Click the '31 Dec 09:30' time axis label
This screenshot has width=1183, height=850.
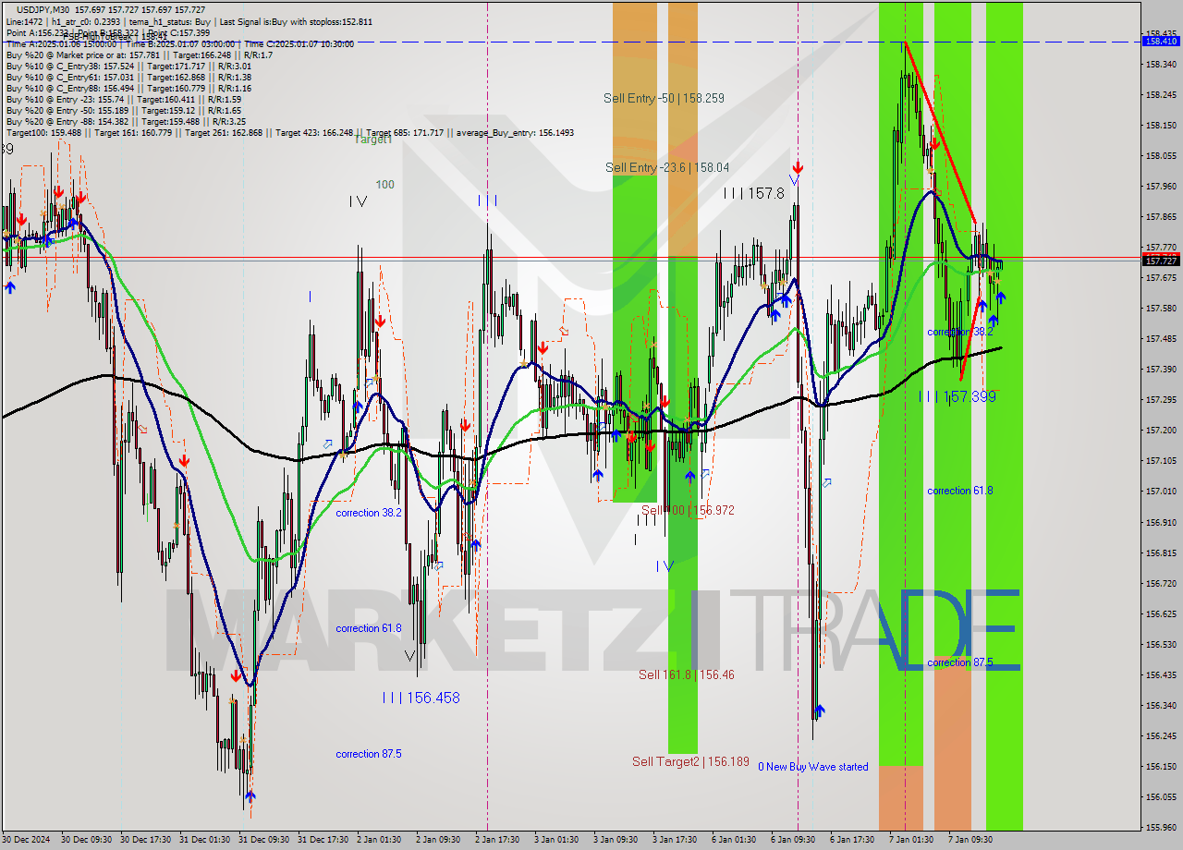pyautogui.click(x=262, y=840)
